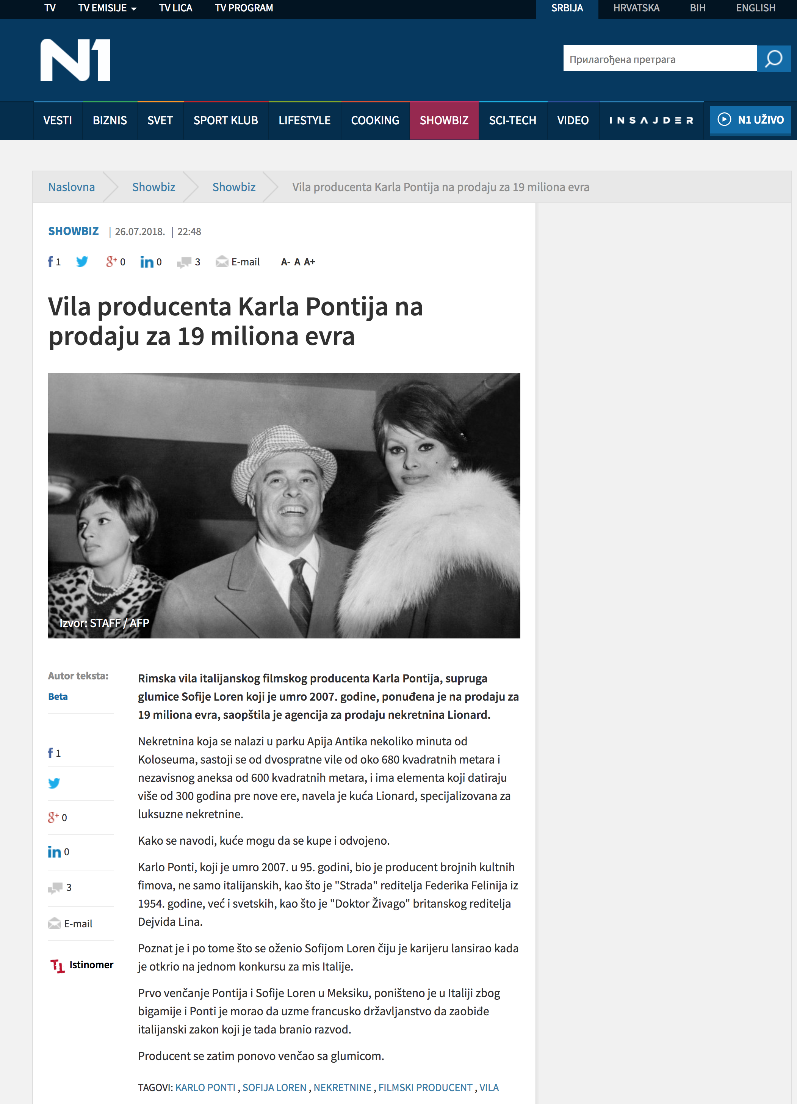Click top LinkedIn share icon
797x1104 pixels.
[x=146, y=262]
